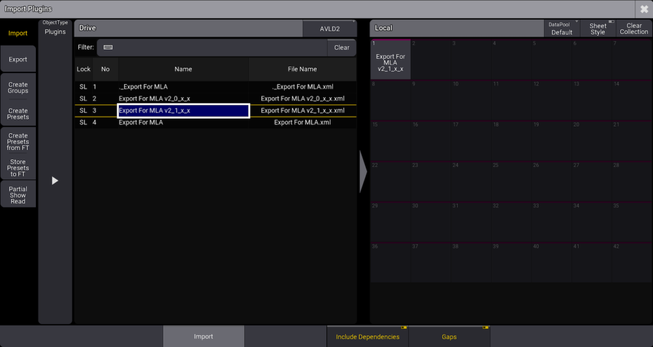
Task: Select Create Presets from FT
Action: [18, 142]
